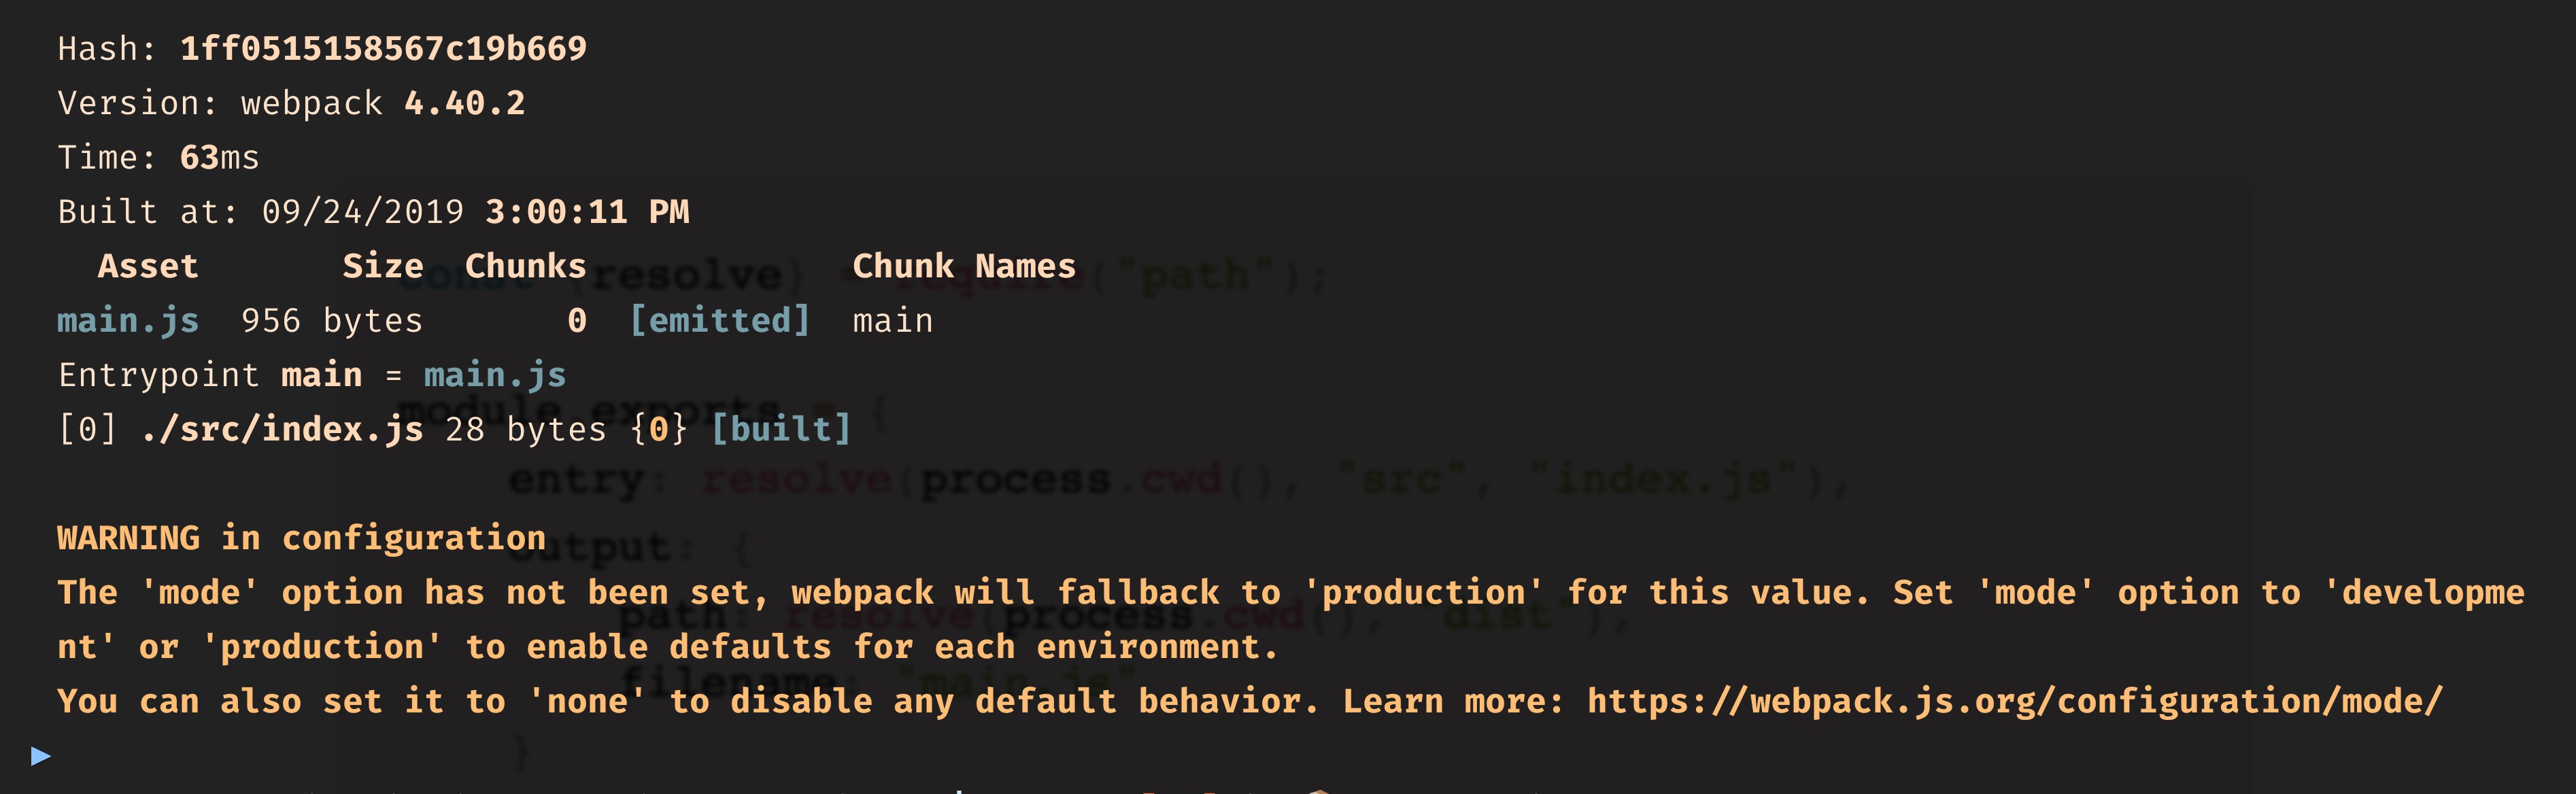Click the 09/24/2019 build date
The width and height of the screenshot is (2576, 794).
pyautogui.click(x=362, y=212)
